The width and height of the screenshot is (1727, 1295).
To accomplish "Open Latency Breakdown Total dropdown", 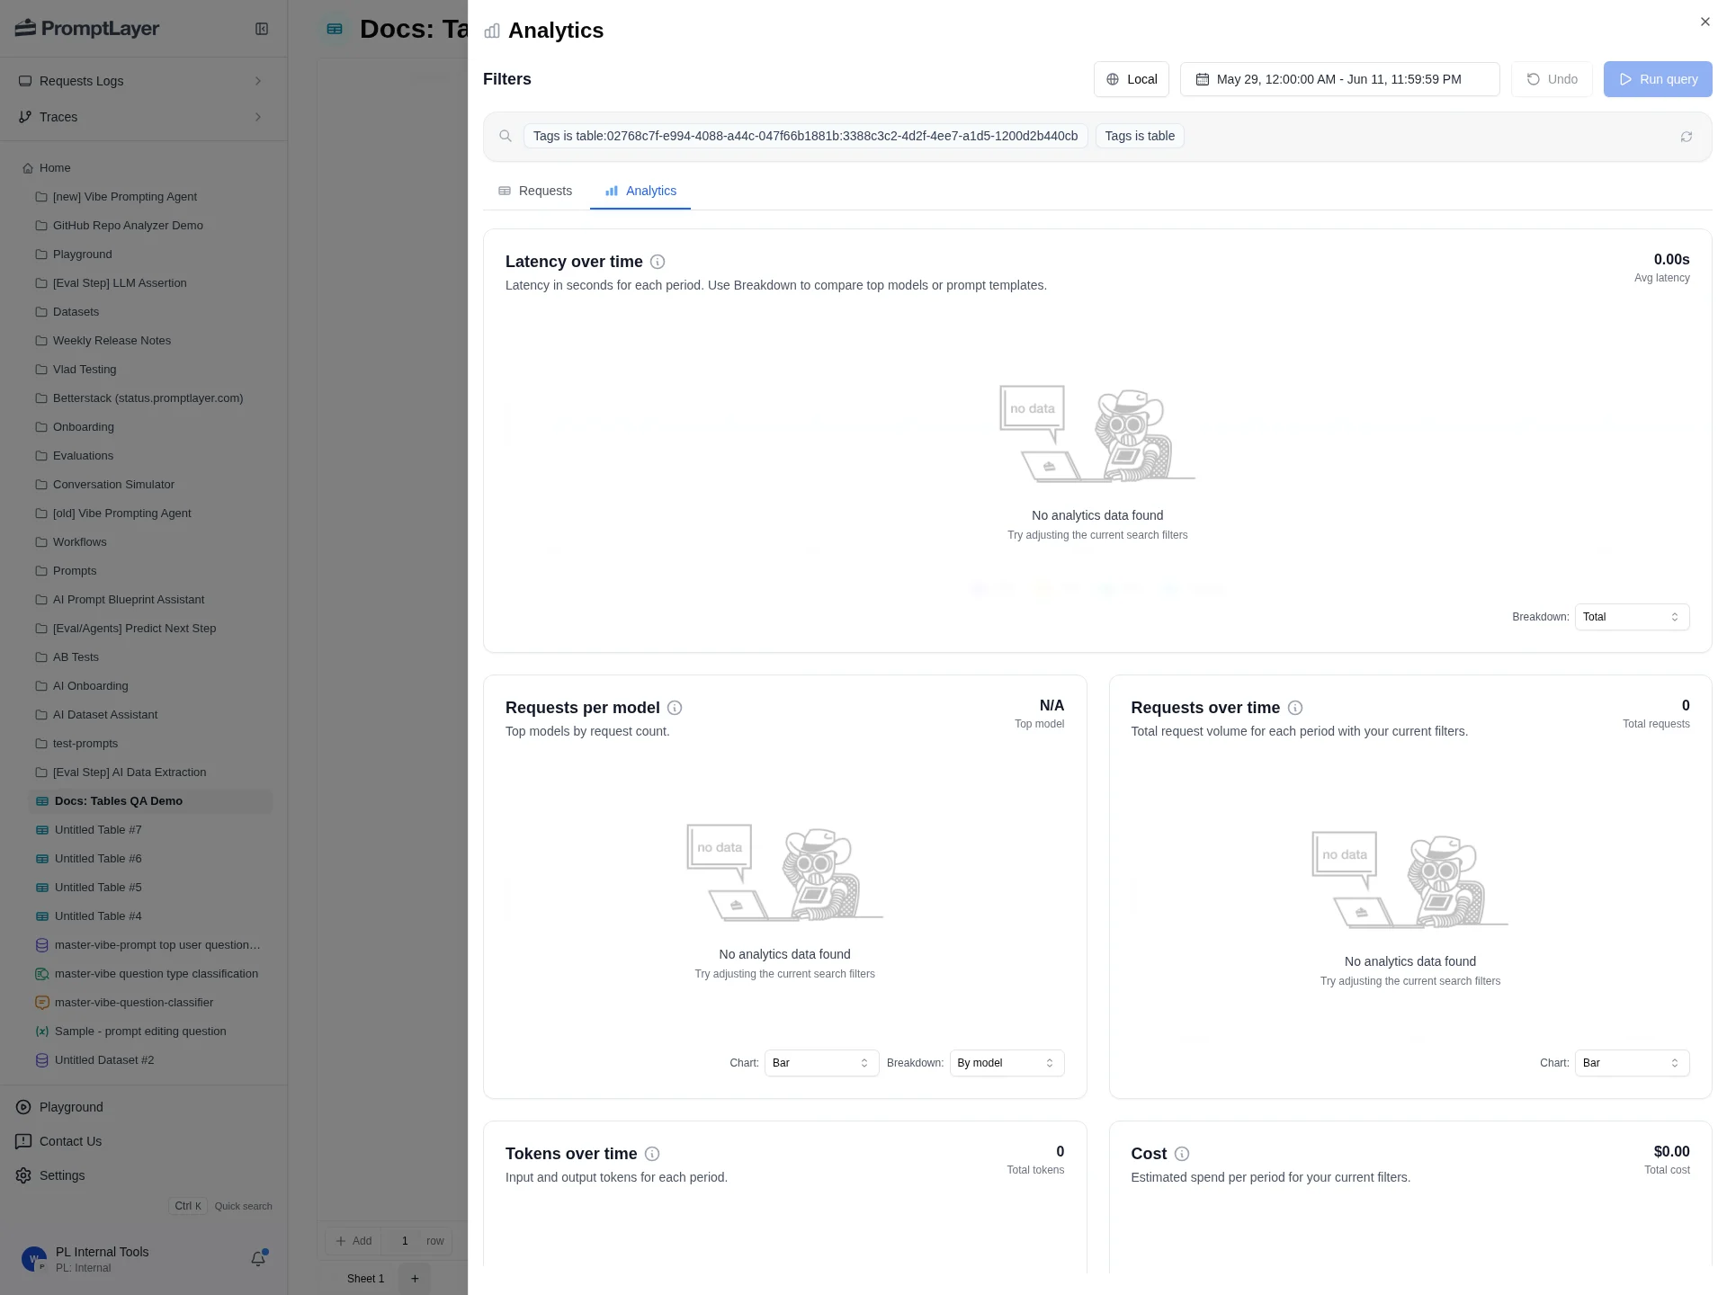I will (x=1632, y=617).
